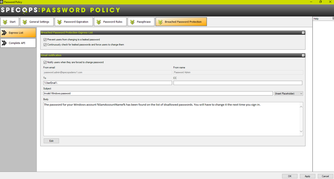Toggle Continuously check for leaked passwords
334x179 pixels.
coord(45,45)
